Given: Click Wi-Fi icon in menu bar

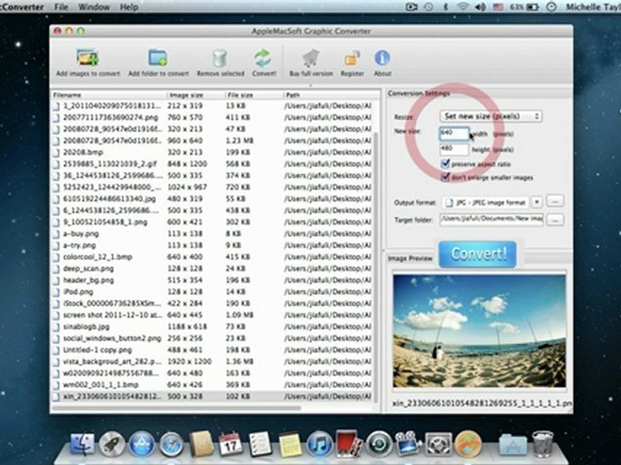Looking at the screenshot, I should coord(463,6).
